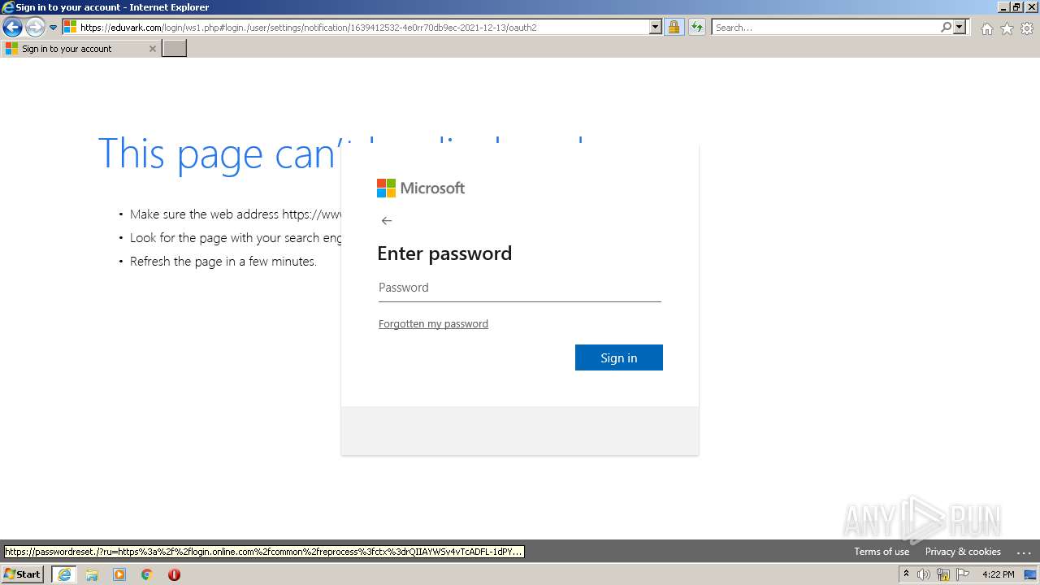The height and width of the screenshot is (585, 1040).
Task: Focus the Search box in the toolbar
Action: pos(825,28)
